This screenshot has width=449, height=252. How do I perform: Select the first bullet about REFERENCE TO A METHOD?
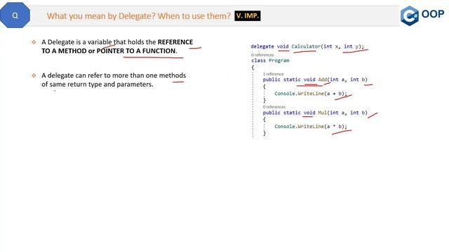(x=117, y=46)
